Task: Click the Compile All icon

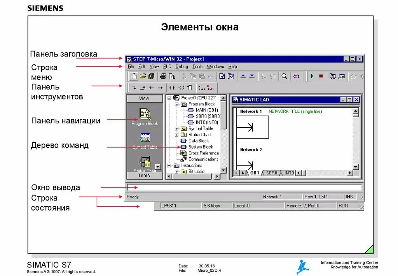Action: pyautogui.click(x=231, y=76)
